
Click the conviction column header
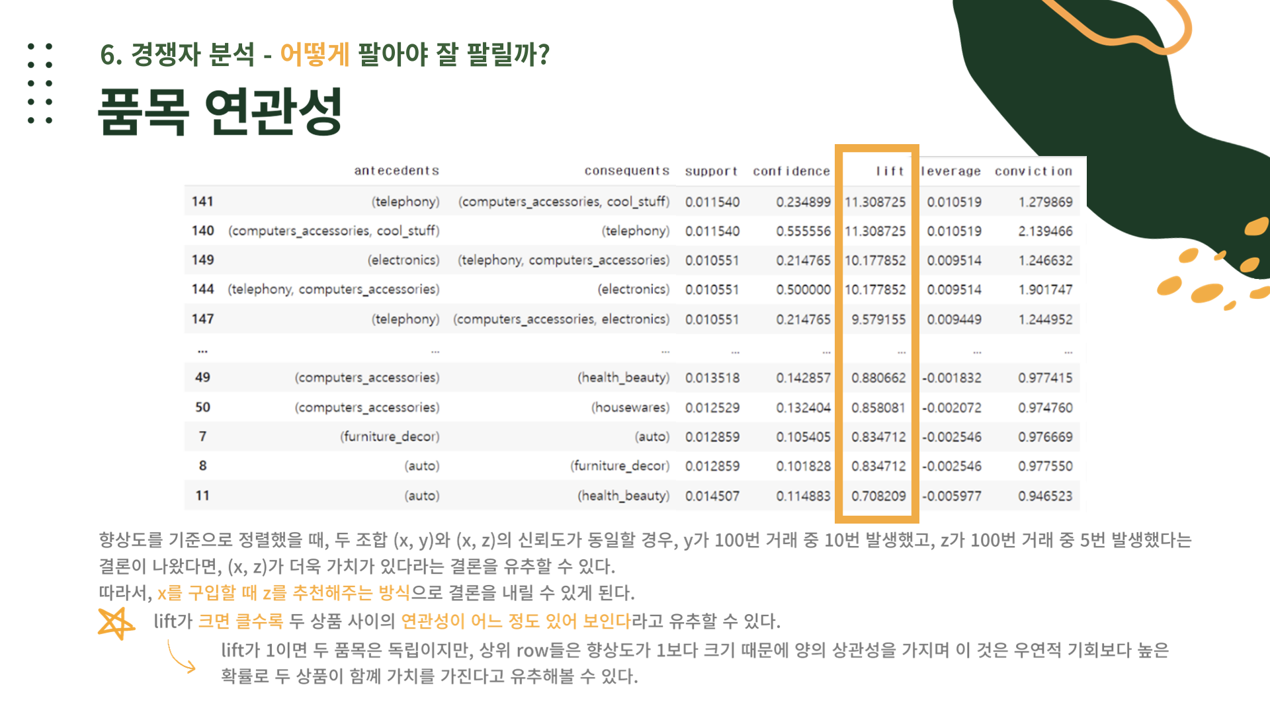click(x=1033, y=171)
